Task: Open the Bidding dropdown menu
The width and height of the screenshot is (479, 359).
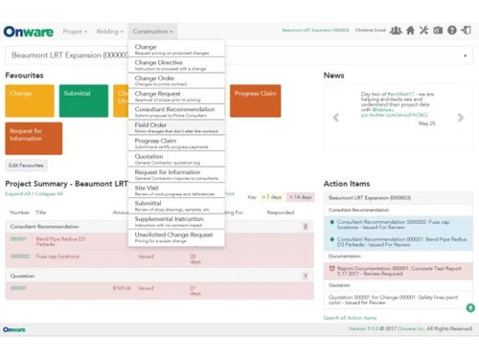Action: [109, 32]
